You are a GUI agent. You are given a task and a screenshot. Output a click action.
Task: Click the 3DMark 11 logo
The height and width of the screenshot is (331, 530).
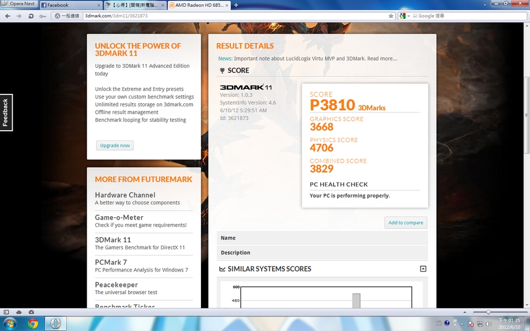(246, 87)
